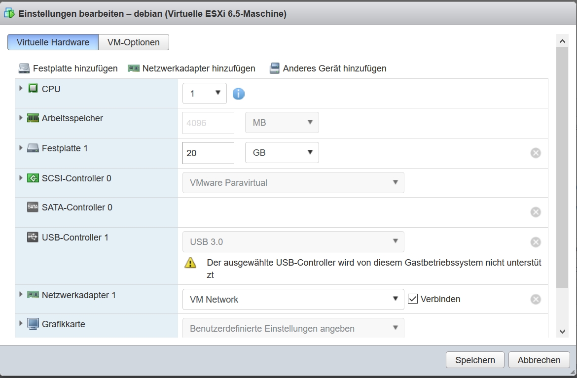
Task: Remove USB-Controller 1 with its X icon
Action: (536, 242)
